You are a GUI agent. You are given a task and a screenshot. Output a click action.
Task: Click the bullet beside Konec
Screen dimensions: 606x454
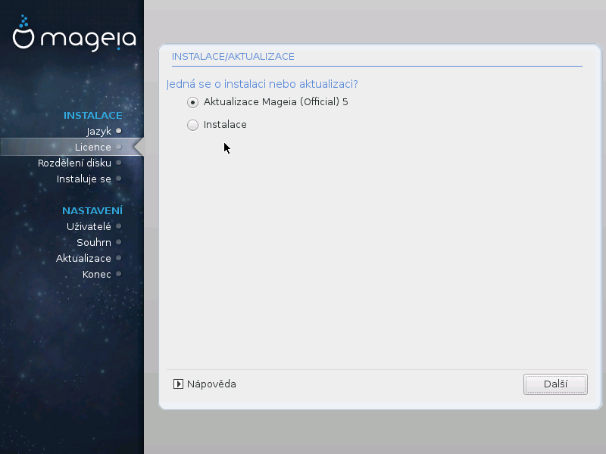point(119,274)
